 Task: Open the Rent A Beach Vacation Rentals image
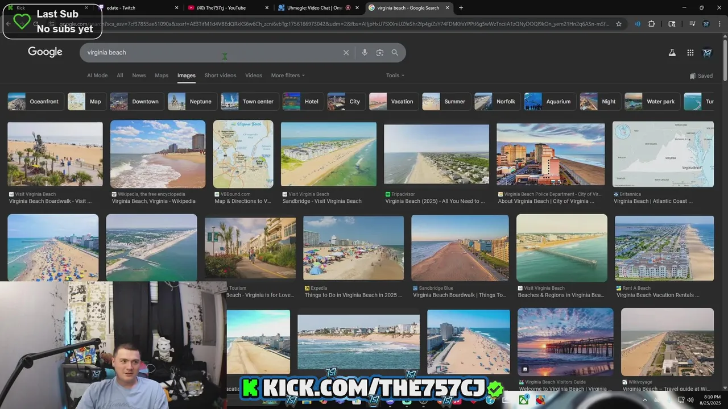pos(664,248)
